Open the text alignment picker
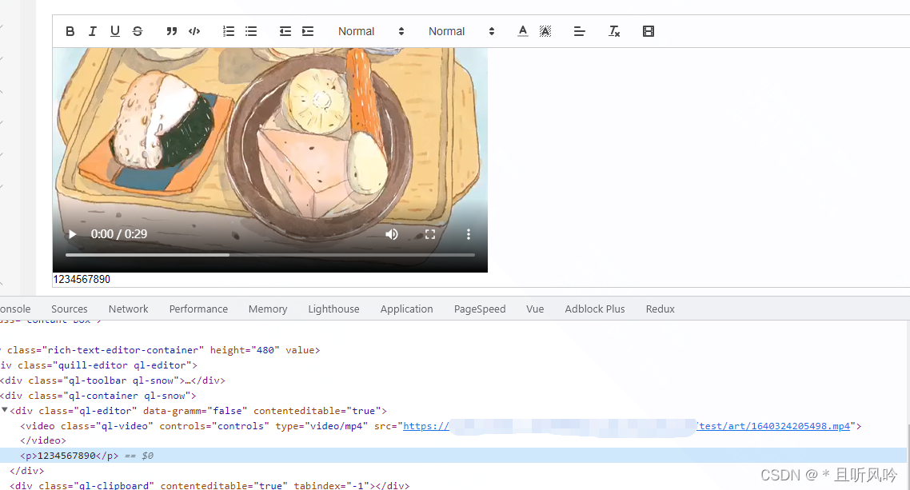Viewport: 910px width, 490px height. pos(580,31)
